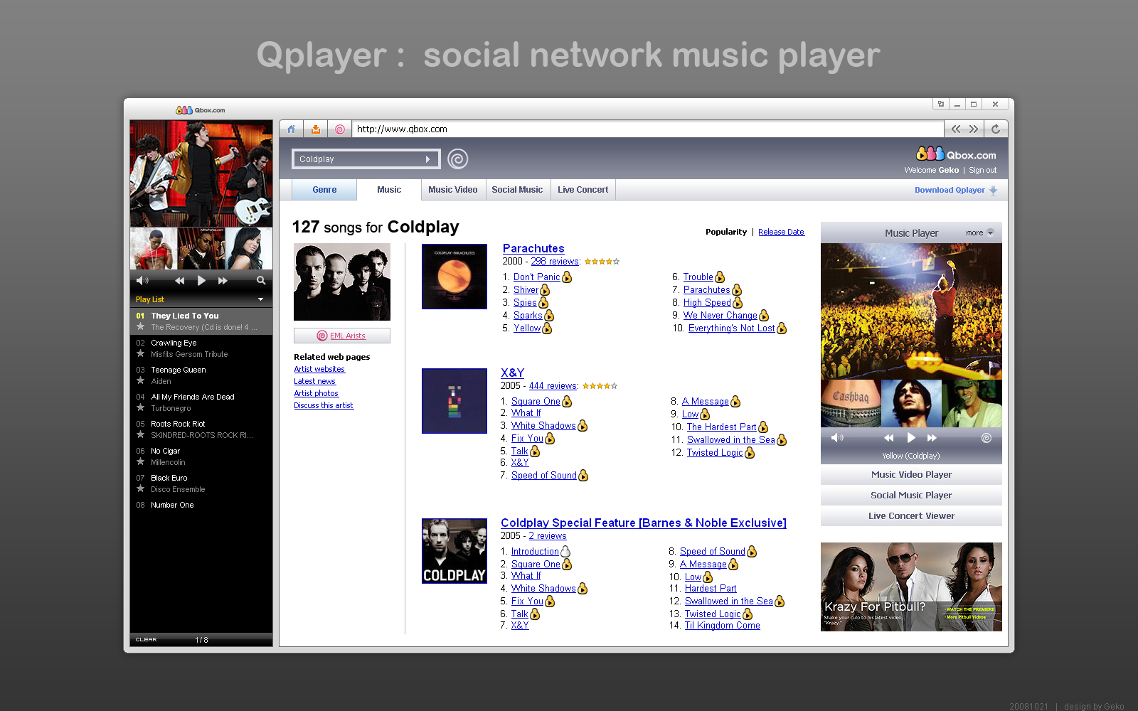Click the play icon next to Yellow
1138x711 pixels.
(547, 328)
